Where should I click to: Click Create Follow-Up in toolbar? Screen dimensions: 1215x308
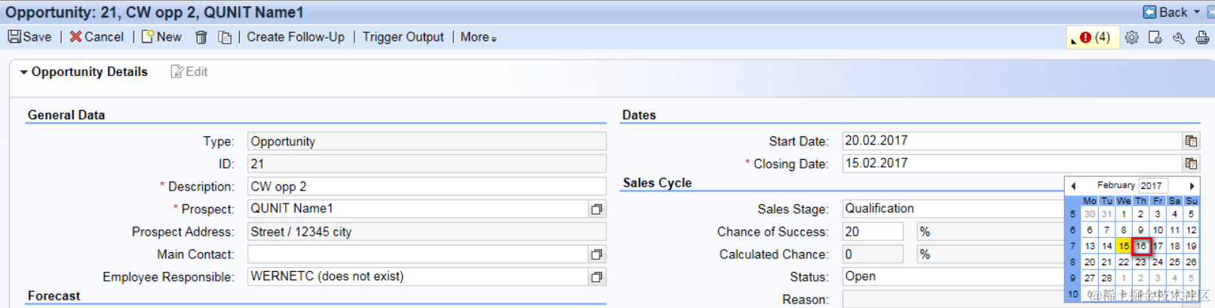pyautogui.click(x=296, y=37)
